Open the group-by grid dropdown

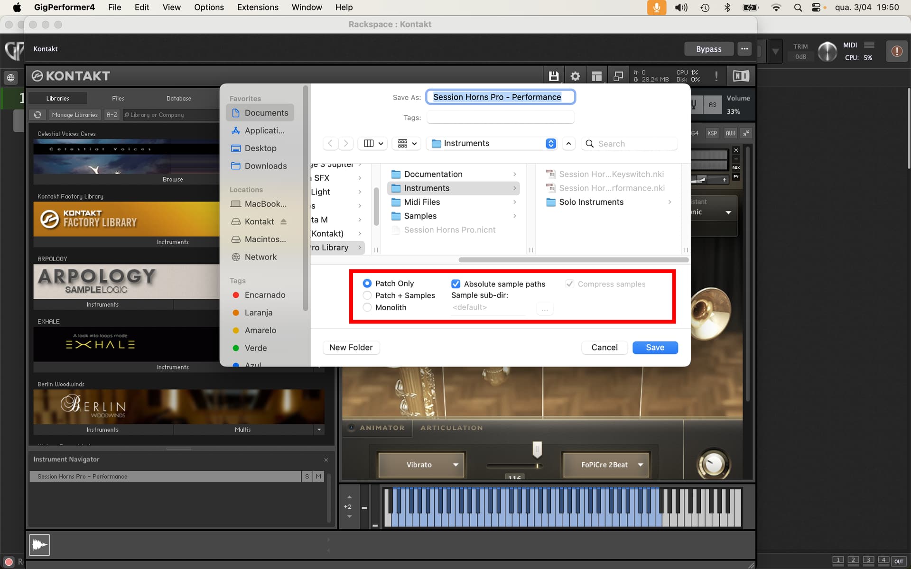point(407,143)
